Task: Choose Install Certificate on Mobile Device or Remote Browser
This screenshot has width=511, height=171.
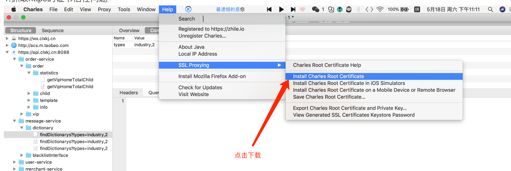Action: (374, 90)
